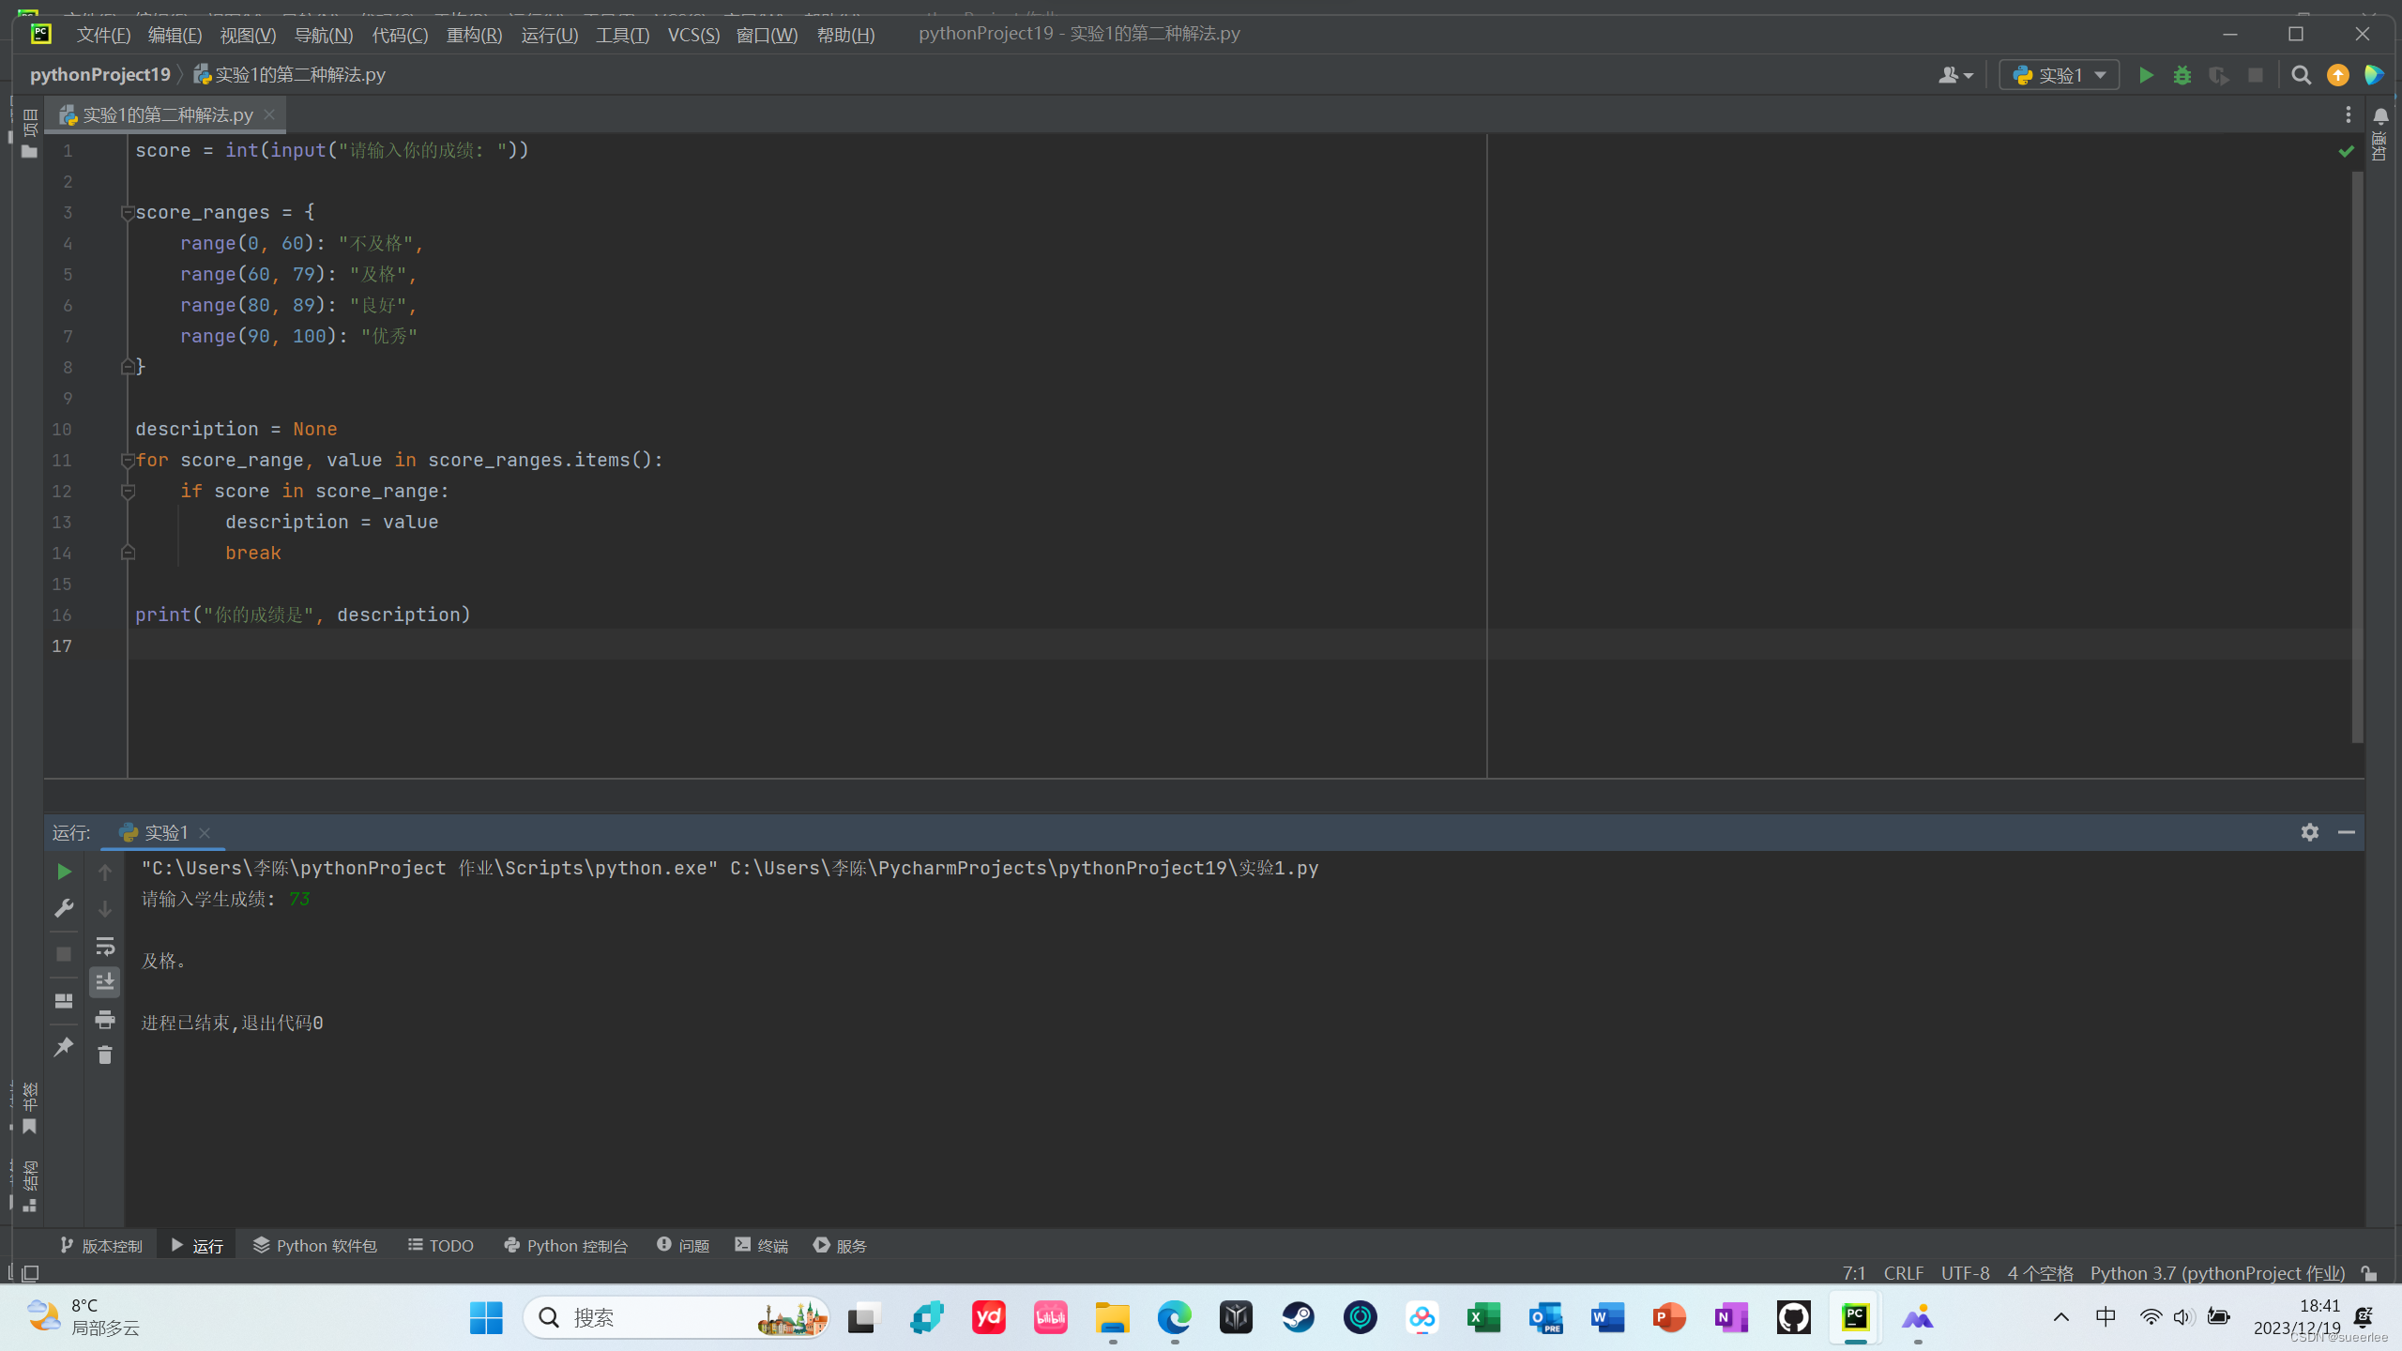Image resolution: width=2402 pixels, height=1351 pixels.
Task: Click the trash icon to clear output
Action: (105, 1055)
